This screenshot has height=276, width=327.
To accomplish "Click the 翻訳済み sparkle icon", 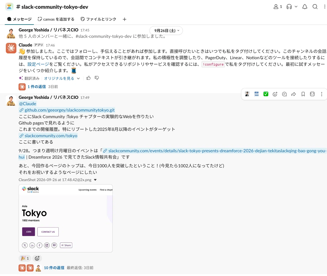I will pos(21,78).
